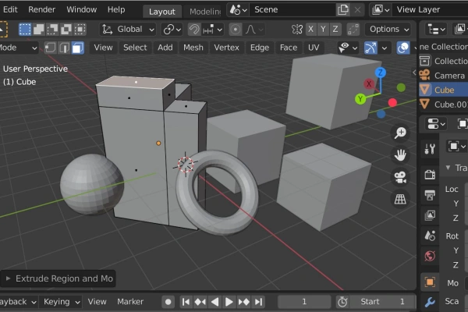Image resolution: width=468 pixels, height=312 pixels.
Task: Open the Add menu
Action: (165, 48)
